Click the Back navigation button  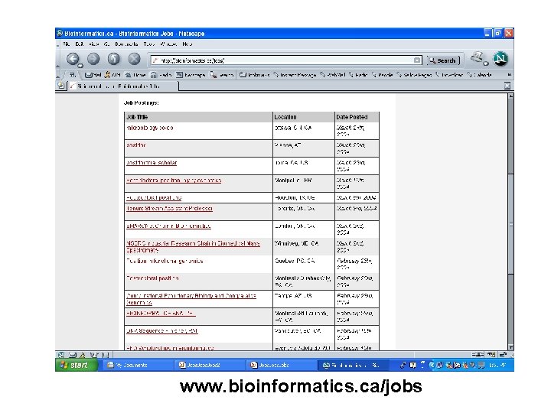[x=73, y=59]
